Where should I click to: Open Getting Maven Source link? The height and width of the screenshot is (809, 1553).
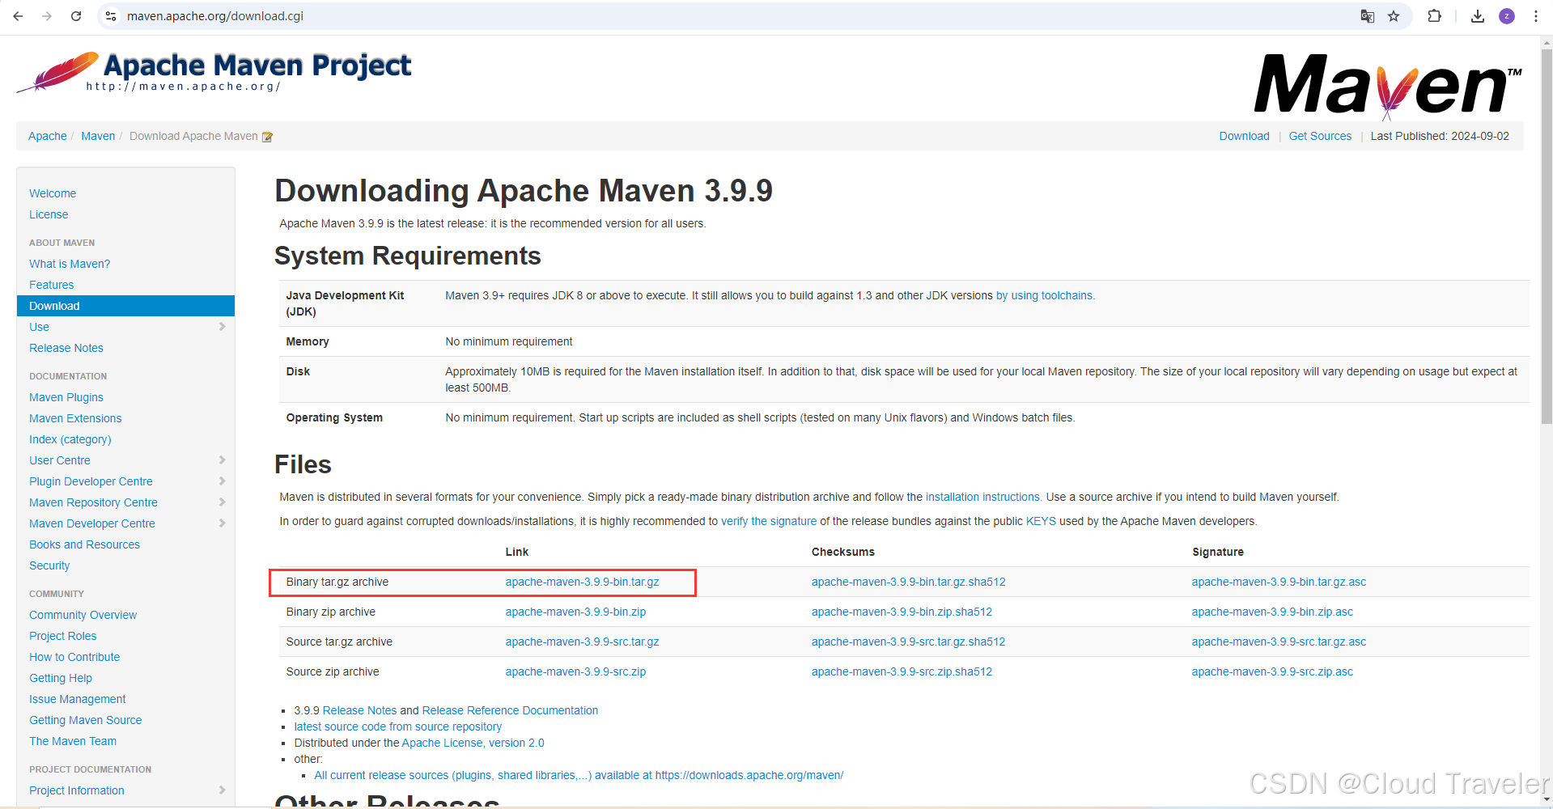point(86,720)
